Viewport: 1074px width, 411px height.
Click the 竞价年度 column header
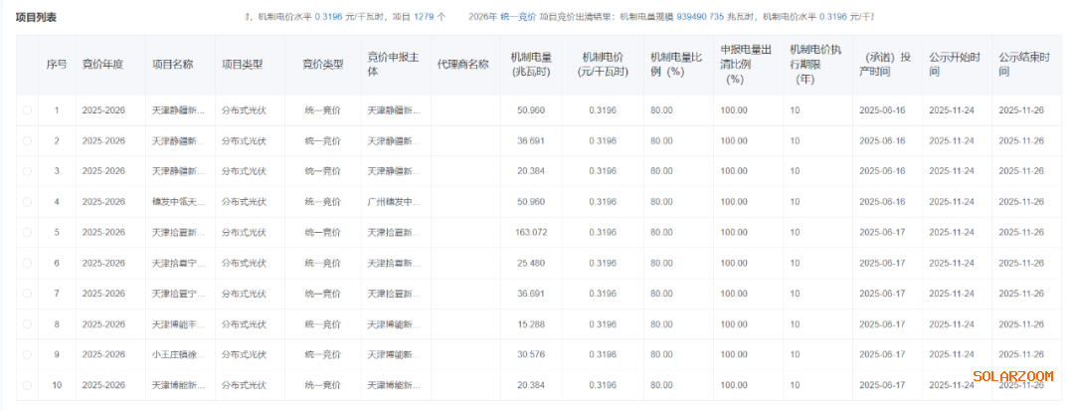(102, 64)
